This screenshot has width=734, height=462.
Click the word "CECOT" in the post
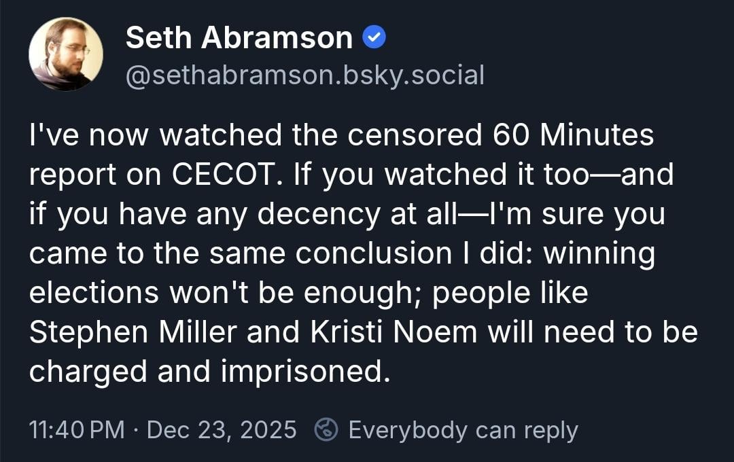pyautogui.click(x=224, y=175)
